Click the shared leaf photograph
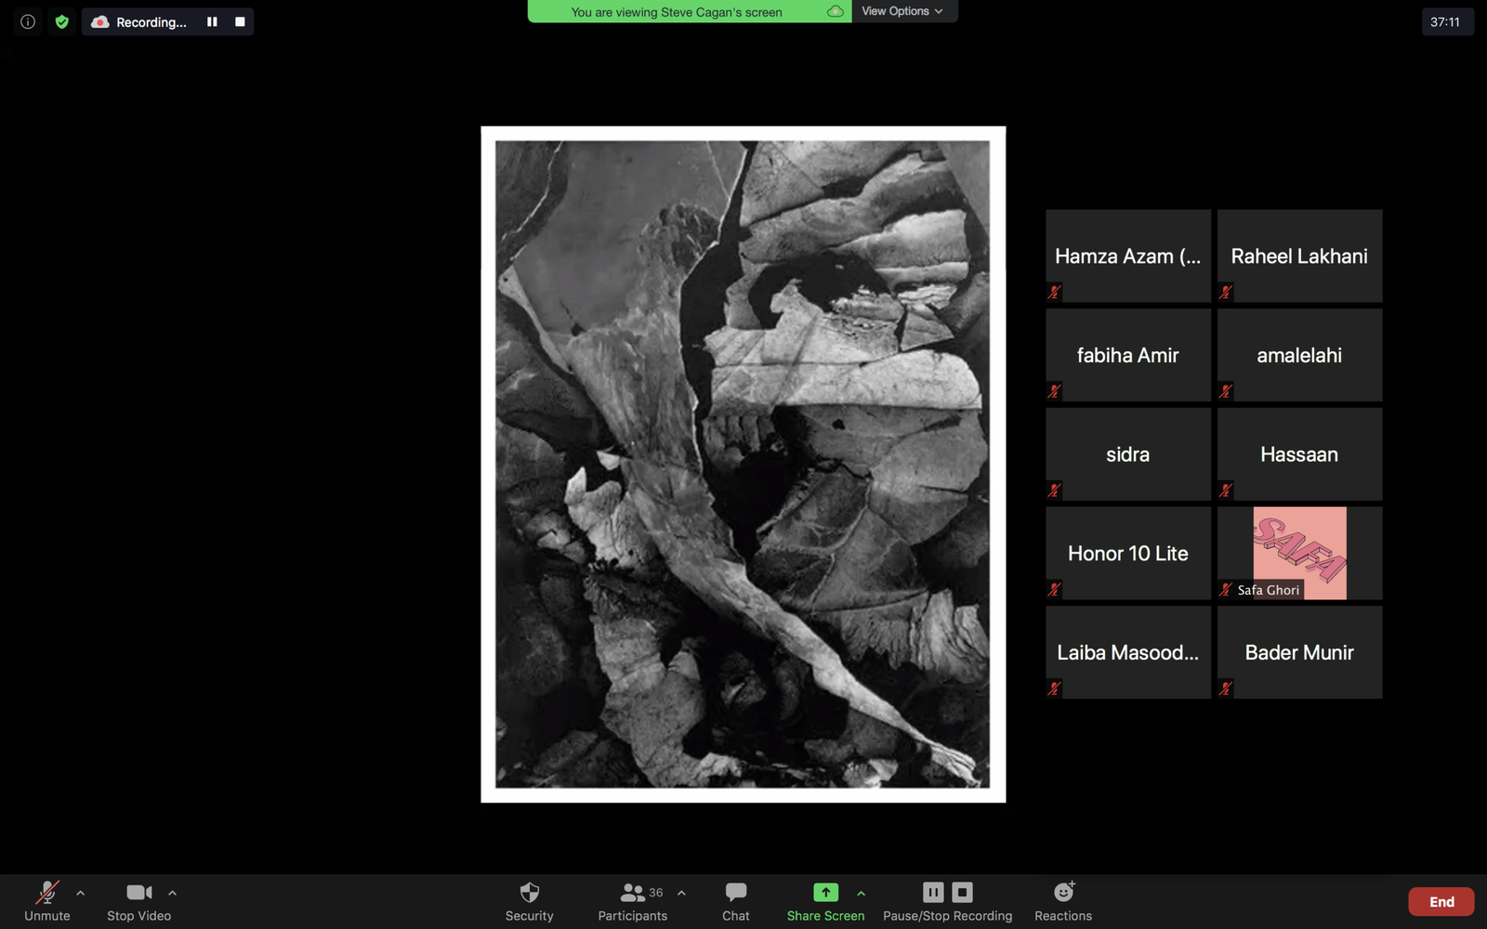Screen dimensions: 1487x929 point(743,464)
